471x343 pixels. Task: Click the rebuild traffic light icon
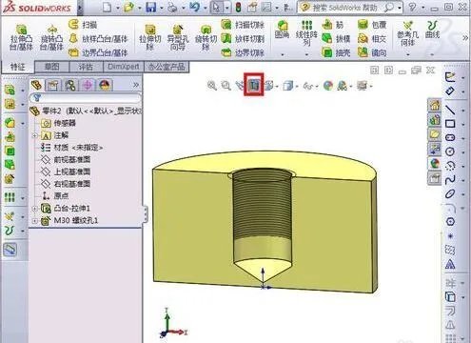coord(238,8)
